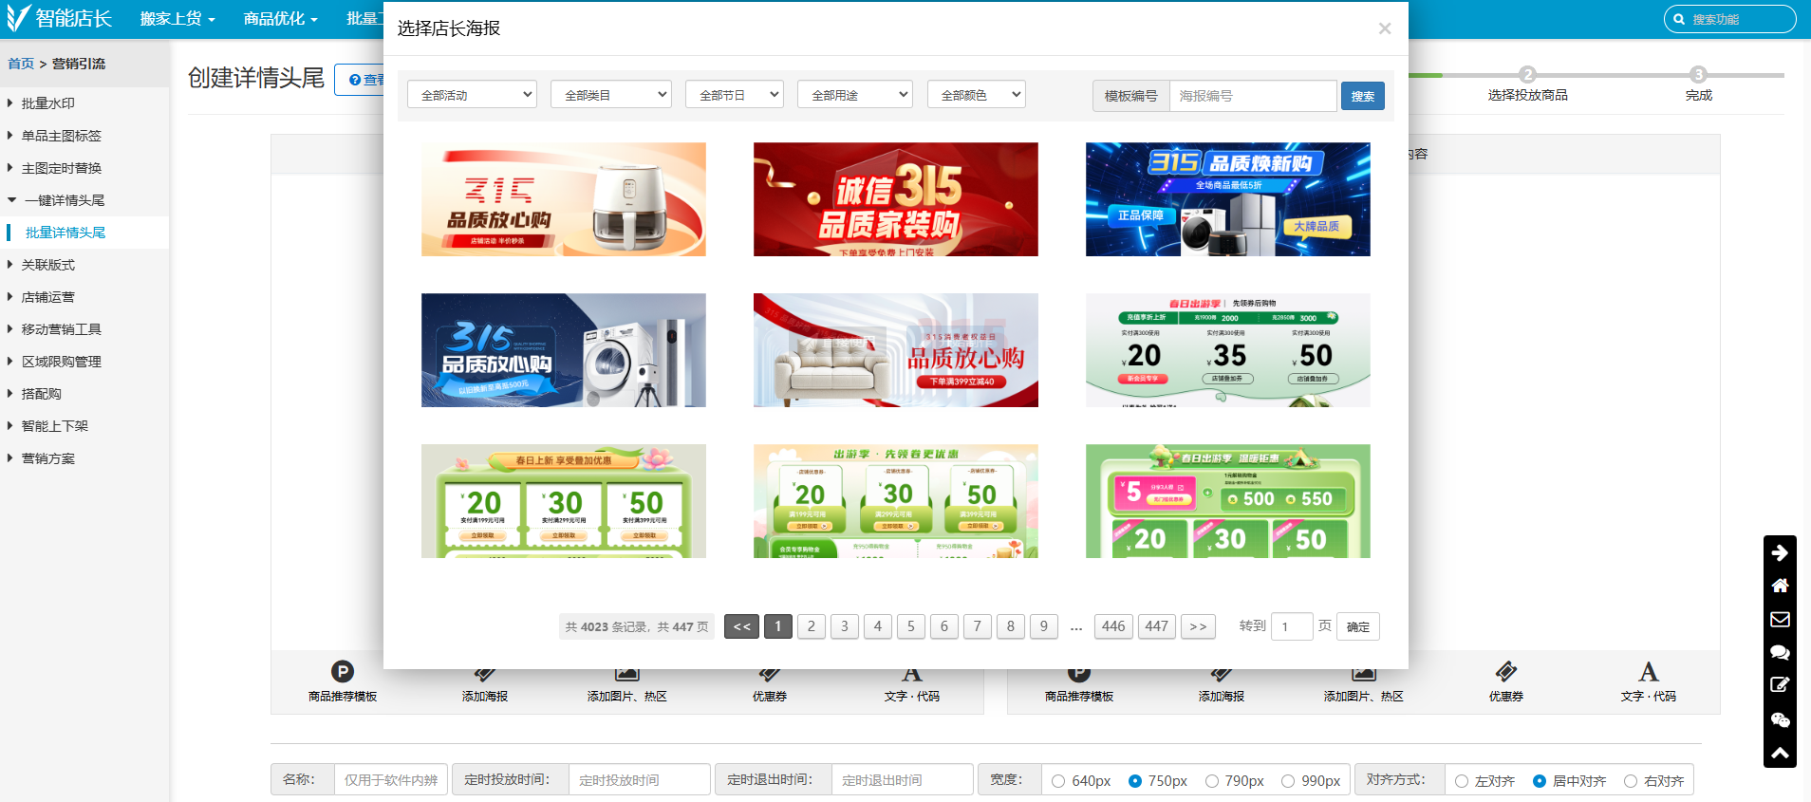Screen dimensions: 1811x802
Task: Go to page 447 in pagination
Action: [1156, 626]
